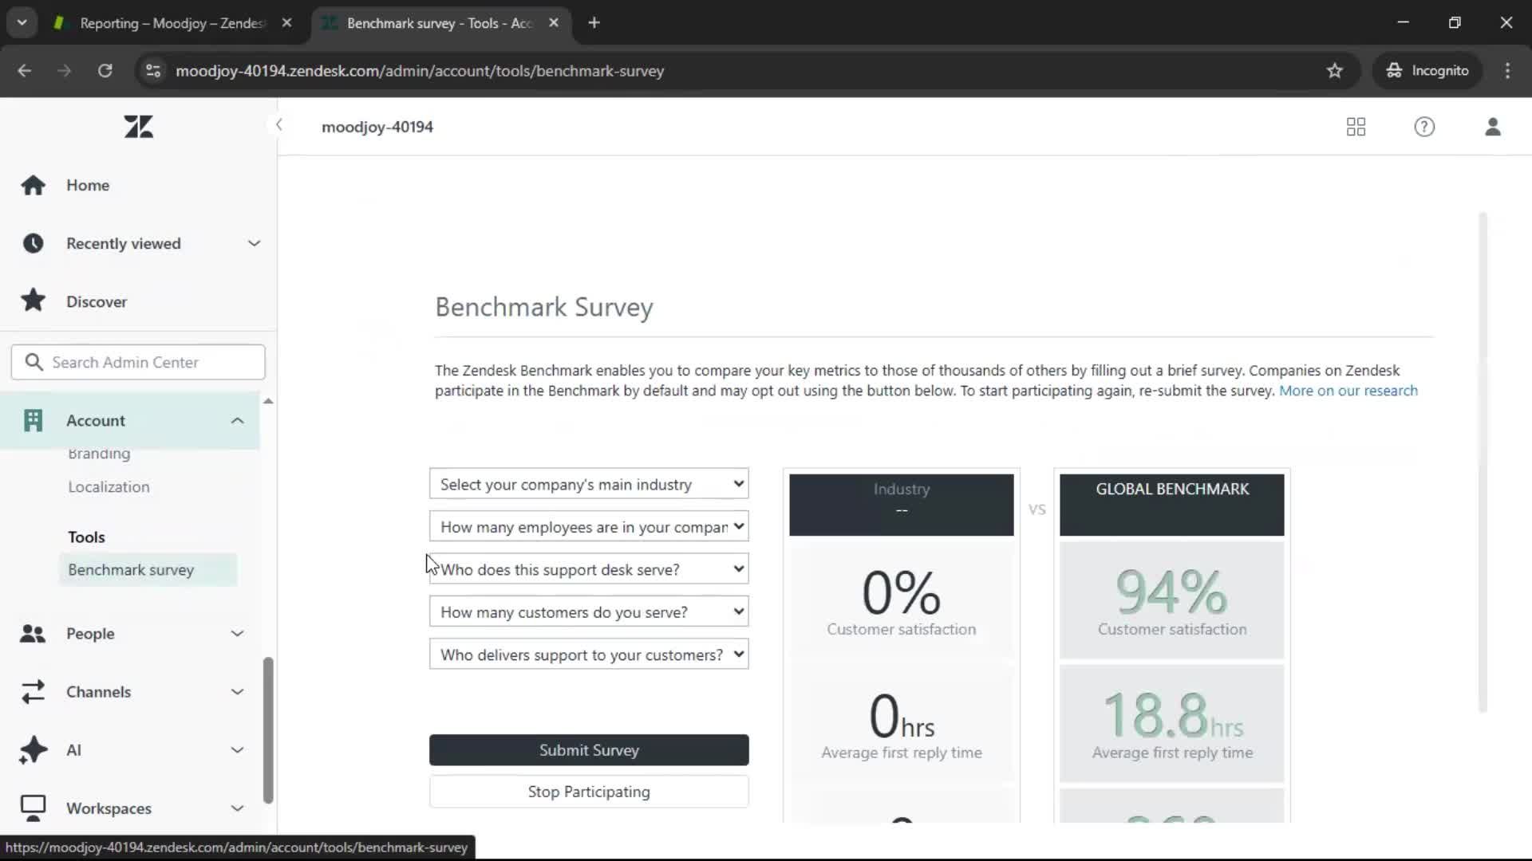Screen dimensions: 1532x861
Task: Open the Home icon in sidebar
Action: click(x=33, y=185)
